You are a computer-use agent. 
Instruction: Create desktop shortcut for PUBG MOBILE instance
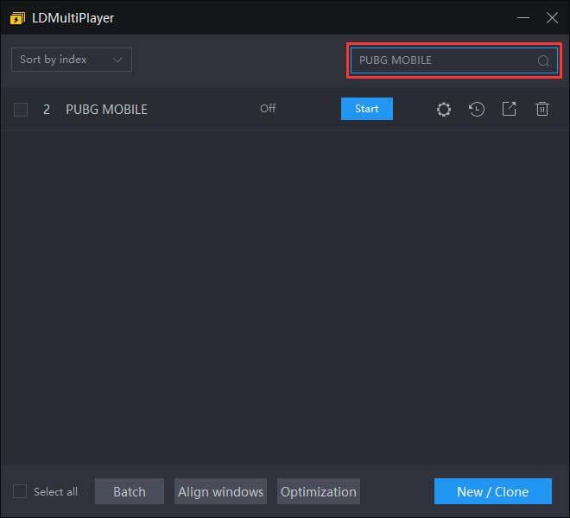509,109
